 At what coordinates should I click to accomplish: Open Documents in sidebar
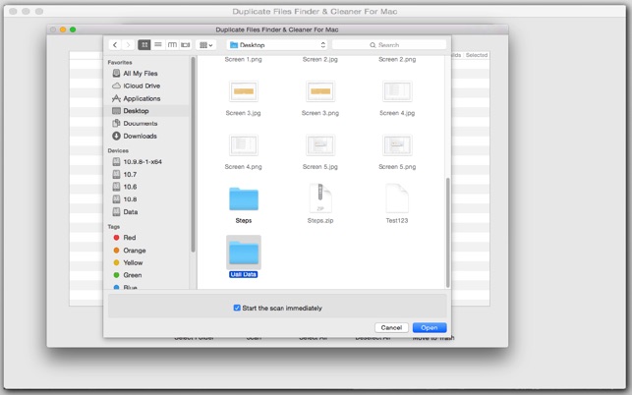click(140, 124)
